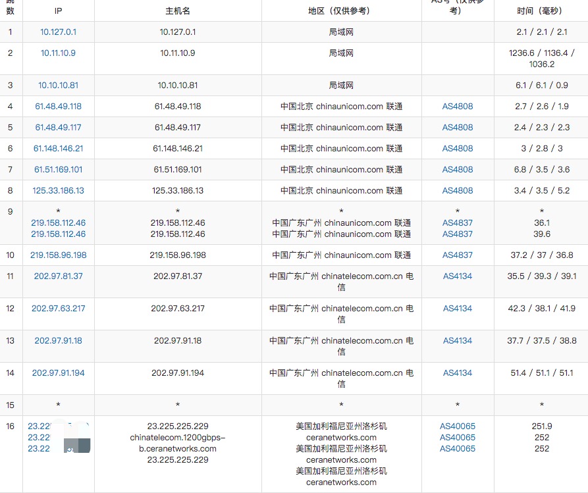Open AS4808 link in the 61.48.49.118 row

click(x=458, y=106)
